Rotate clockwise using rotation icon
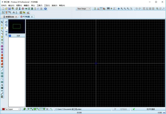This screenshot has height=114, width=166. [x=6, y=22]
